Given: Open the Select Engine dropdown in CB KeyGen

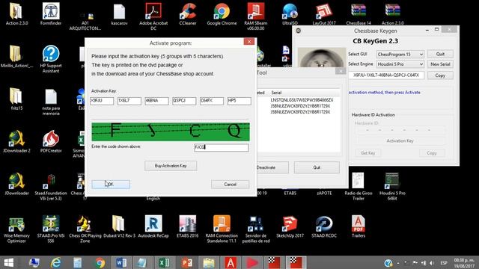Looking at the screenshot, I should click(400, 64).
